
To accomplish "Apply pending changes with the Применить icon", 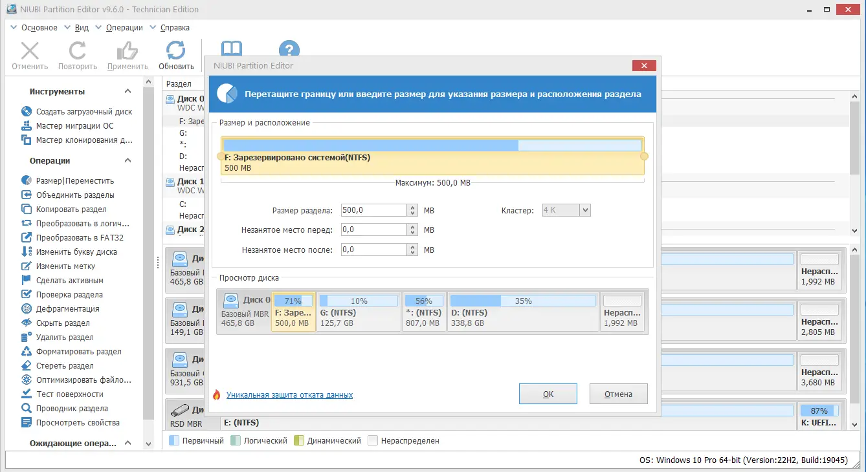I will point(128,51).
